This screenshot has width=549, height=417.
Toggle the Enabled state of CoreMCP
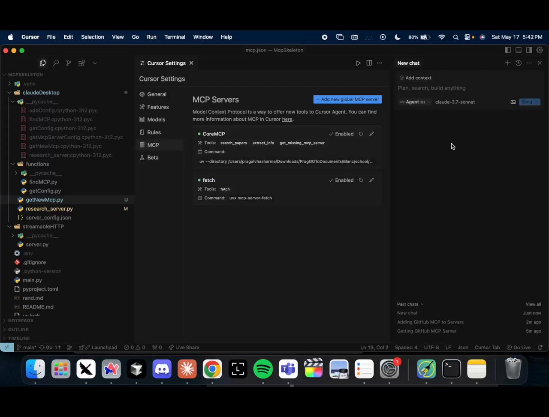point(341,134)
